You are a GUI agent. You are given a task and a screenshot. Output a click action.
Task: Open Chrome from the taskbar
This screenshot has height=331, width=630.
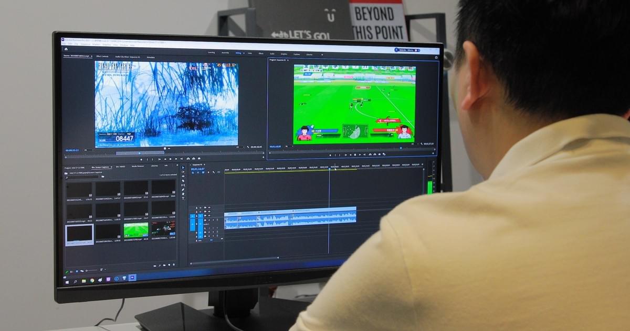point(92,280)
